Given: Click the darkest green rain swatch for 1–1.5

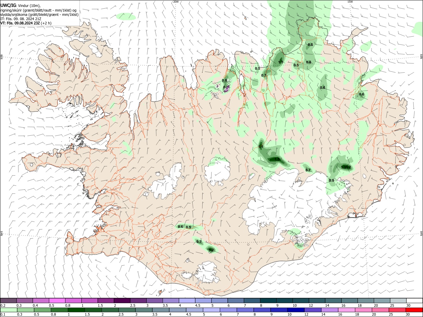Looking at the screenshot, I should [76, 310].
